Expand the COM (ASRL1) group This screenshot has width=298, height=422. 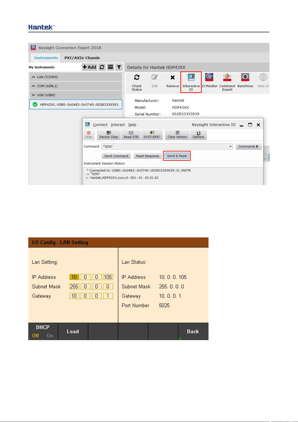point(75,86)
